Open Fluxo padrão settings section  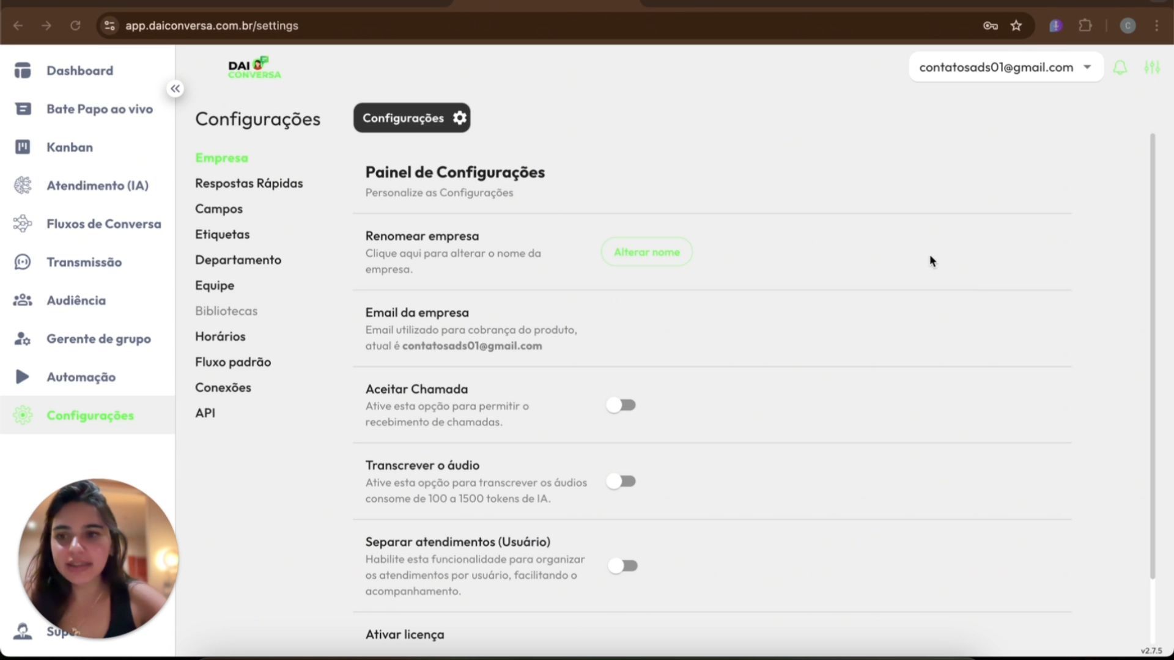coord(233,362)
